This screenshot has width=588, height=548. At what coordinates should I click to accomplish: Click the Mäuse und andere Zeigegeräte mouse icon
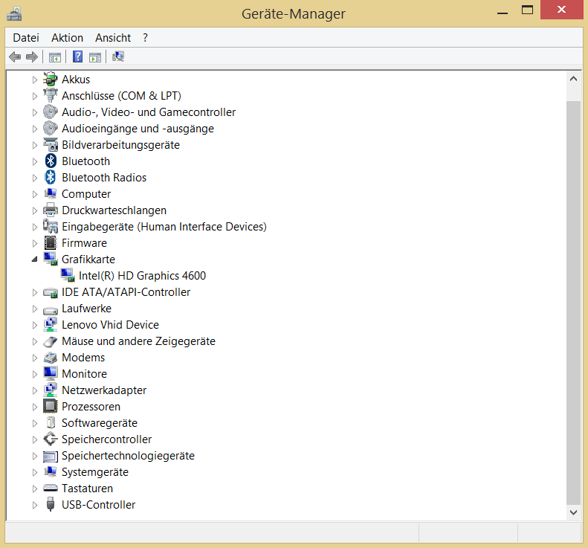click(x=51, y=342)
